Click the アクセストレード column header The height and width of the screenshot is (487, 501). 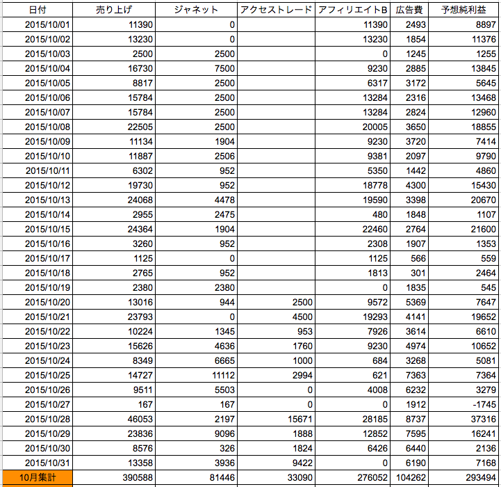(276, 10)
